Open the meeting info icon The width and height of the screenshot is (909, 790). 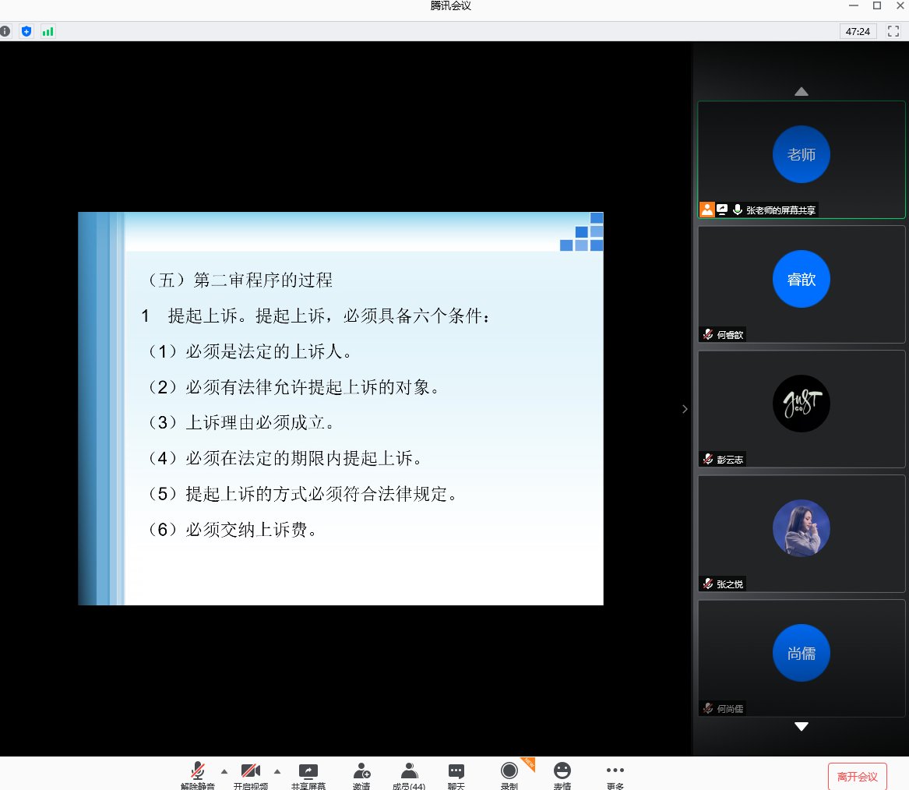pyautogui.click(x=5, y=31)
